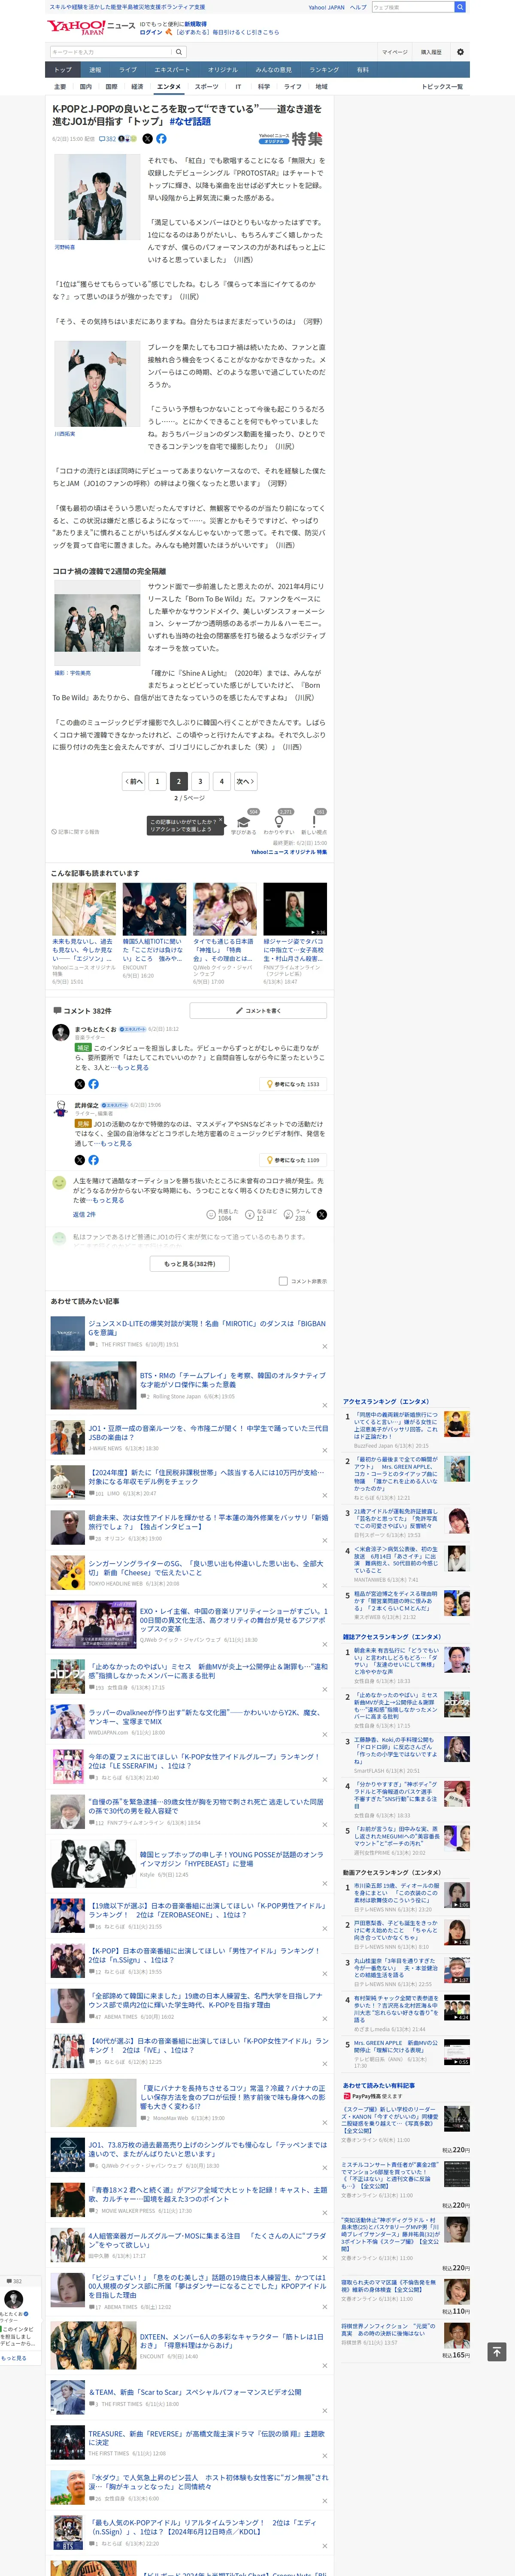
Task: Click the 共感した smiley reaction icon
Action: coord(211,1214)
